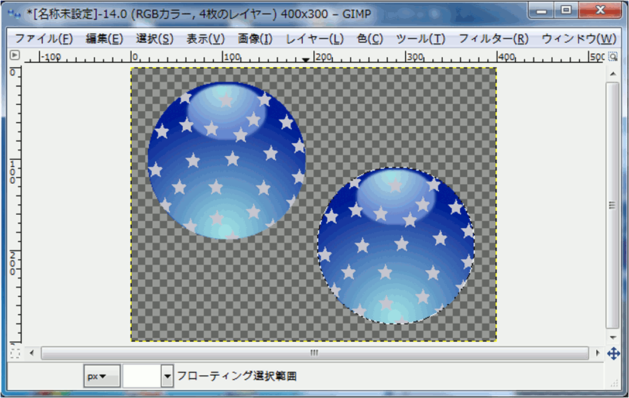Open the 色(C) menu
The image size is (629, 398).
[x=370, y=39]
